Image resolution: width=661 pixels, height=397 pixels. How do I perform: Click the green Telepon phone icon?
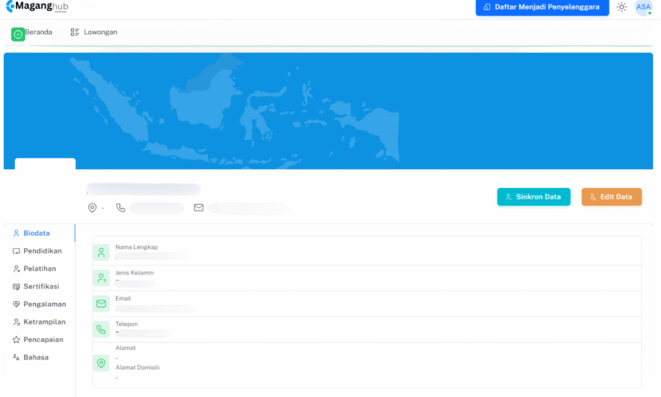[101, 330]
